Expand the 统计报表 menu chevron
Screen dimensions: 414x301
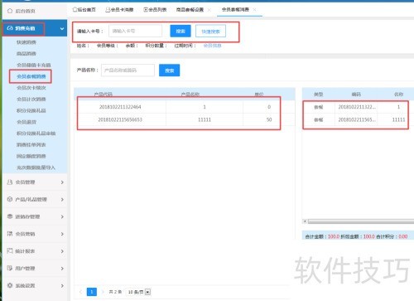click(x=62, y=251)
